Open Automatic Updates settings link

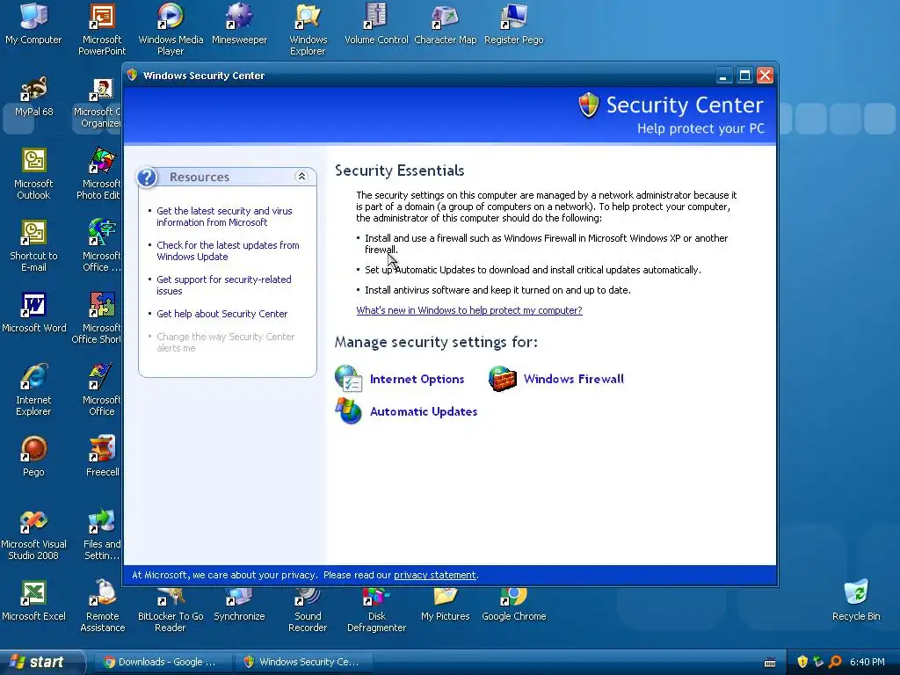424,411
